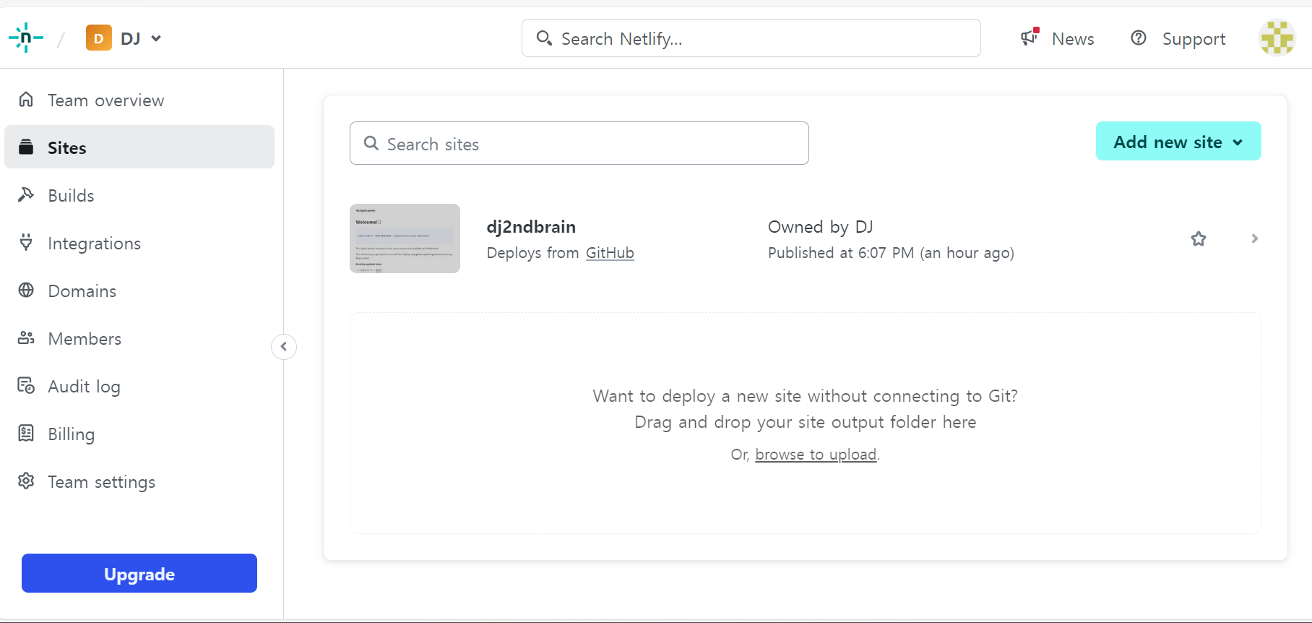The image size is (1312, 623).
Task: Click the Domains globe icon
Action: click(26, 290)
